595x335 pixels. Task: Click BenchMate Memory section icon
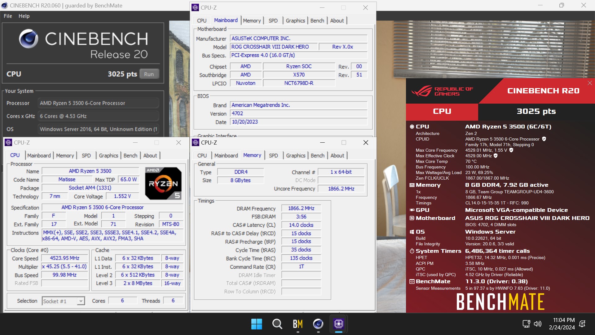pos(412,185)
